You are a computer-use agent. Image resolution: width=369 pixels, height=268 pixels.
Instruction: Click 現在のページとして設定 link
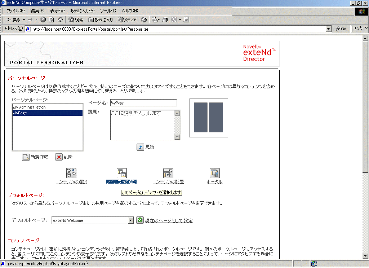(x=169, y=221)
